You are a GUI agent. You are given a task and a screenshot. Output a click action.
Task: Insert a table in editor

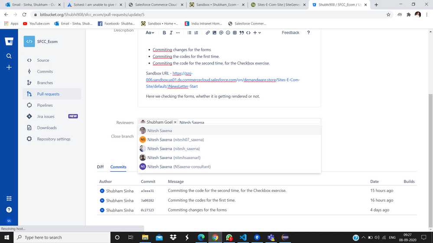click(x=235, y=32)
